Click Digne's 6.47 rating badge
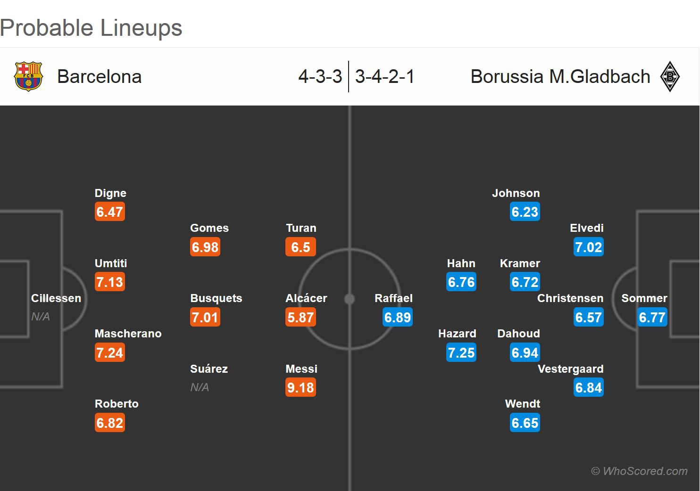 point(110,212)
